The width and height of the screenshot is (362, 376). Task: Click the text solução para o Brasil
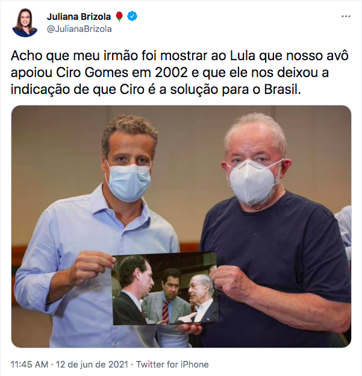[236, 89]
